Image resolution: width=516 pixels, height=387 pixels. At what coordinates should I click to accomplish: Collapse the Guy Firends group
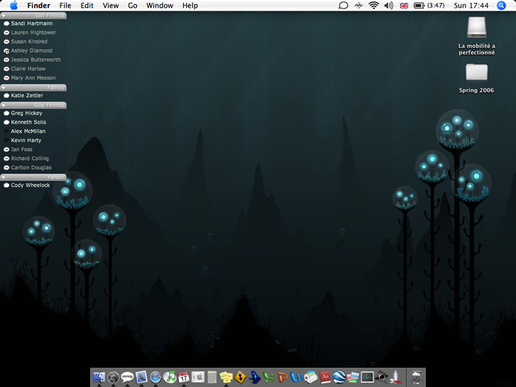pyautogui.click(x=4, y=105)
